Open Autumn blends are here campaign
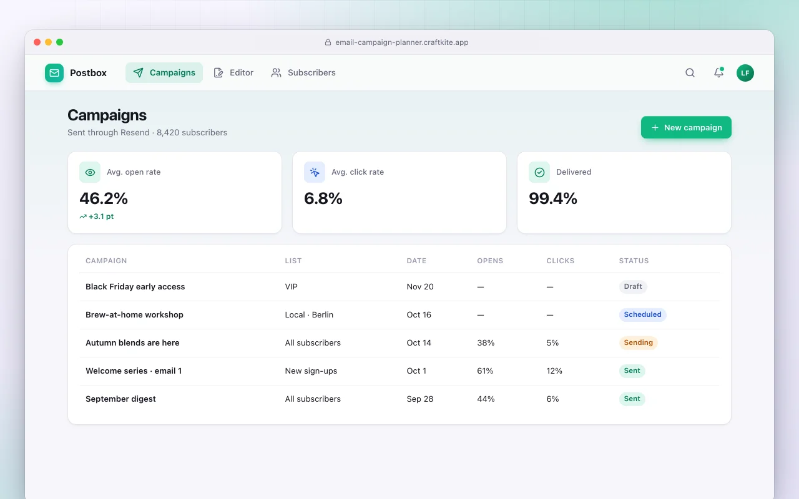 pos(132,343)
